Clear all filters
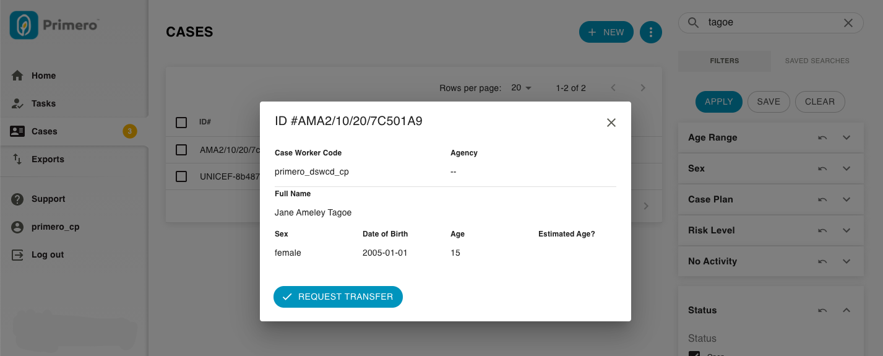The width and height of the screenshot is (883, 356). coord(820,102)
